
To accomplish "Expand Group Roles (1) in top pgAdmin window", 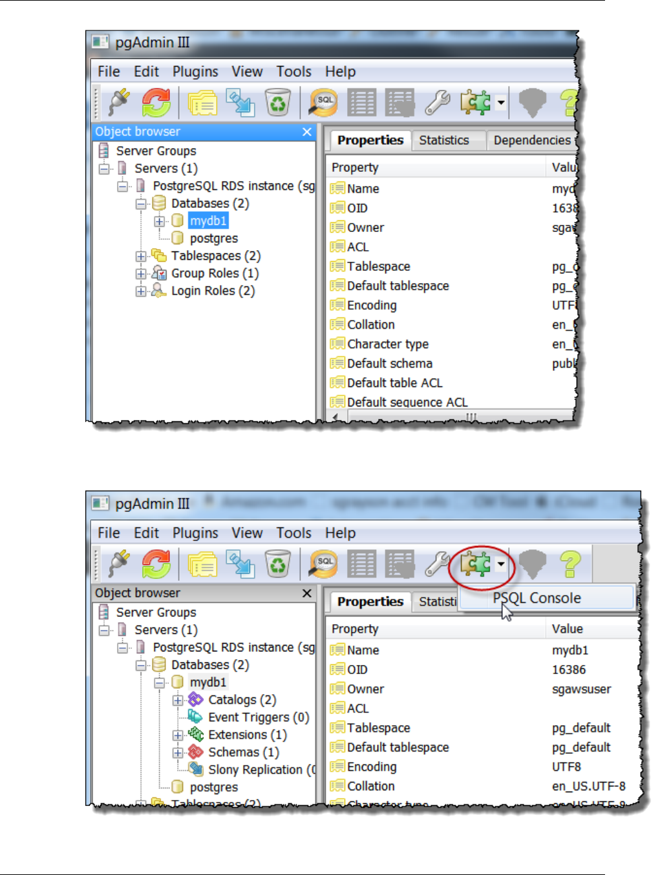I will coord(141,273).
